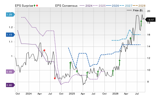Click the 18.57 current price label
Viewport: 160px width, 95px height.
pyautogui.click(x=150, y=20)
